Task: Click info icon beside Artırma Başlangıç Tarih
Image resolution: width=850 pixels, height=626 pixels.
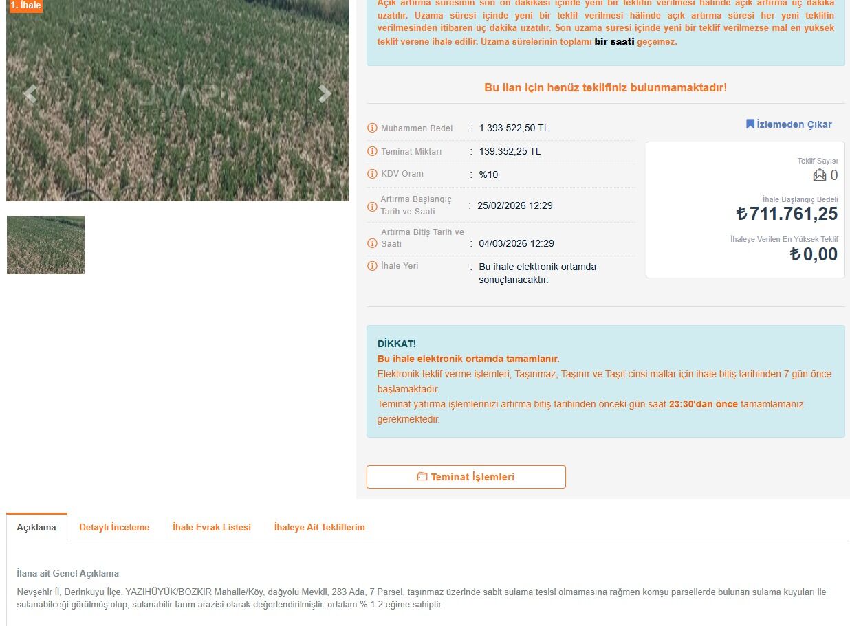Action: (372, 205)
